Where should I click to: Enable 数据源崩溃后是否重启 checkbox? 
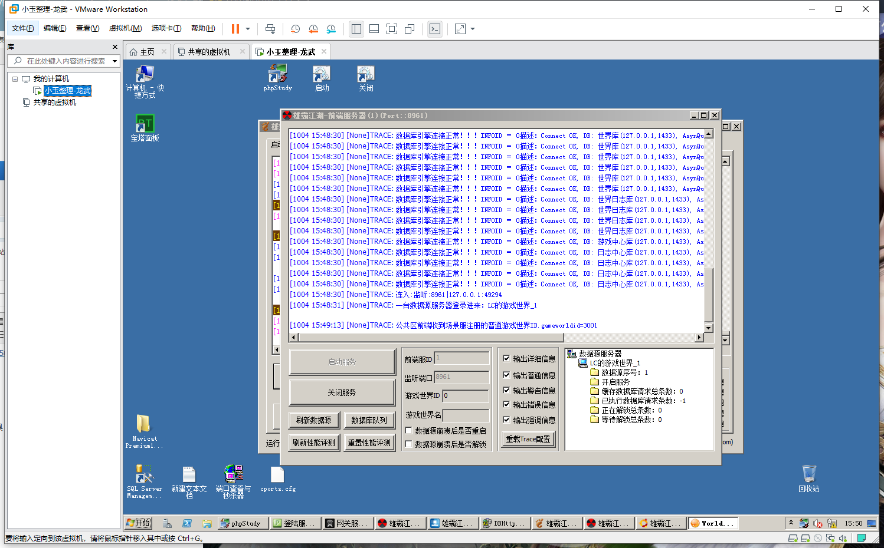(408, 431)
